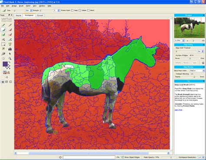
Task: Click the Defaults button in Edge Finding
Action: (178, 63)
